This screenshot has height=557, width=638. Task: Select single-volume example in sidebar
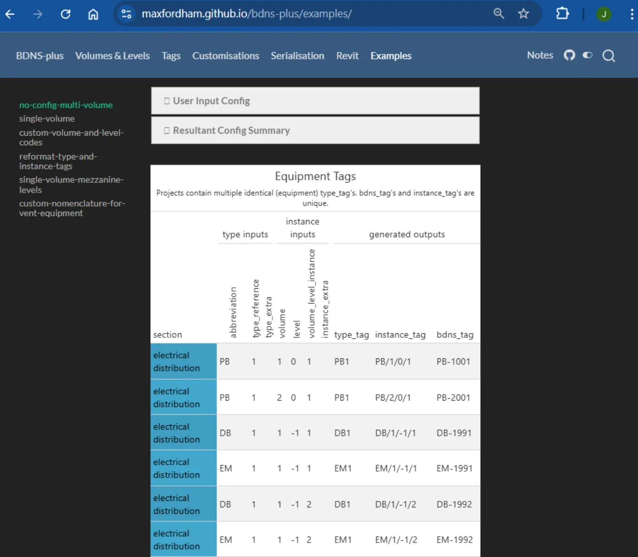(x=47, y=119)
